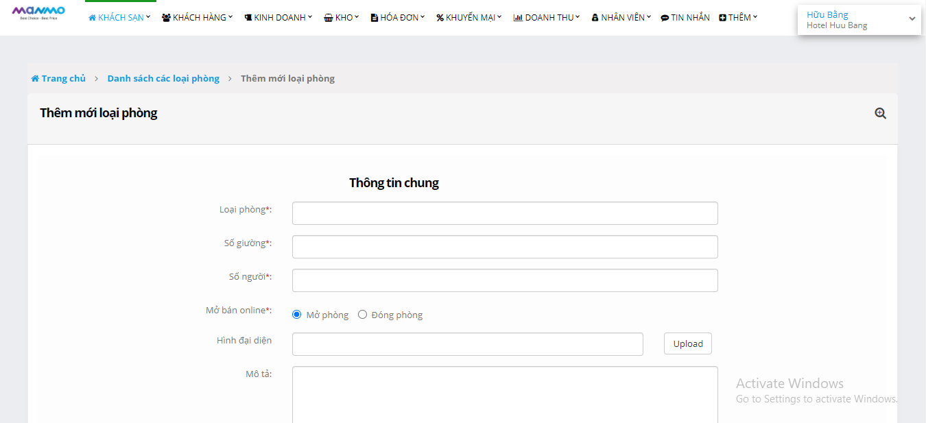Click the Doanh Thu bar chart icon
The height and width of the screenshot is (423, 926).
click(518, 18)
